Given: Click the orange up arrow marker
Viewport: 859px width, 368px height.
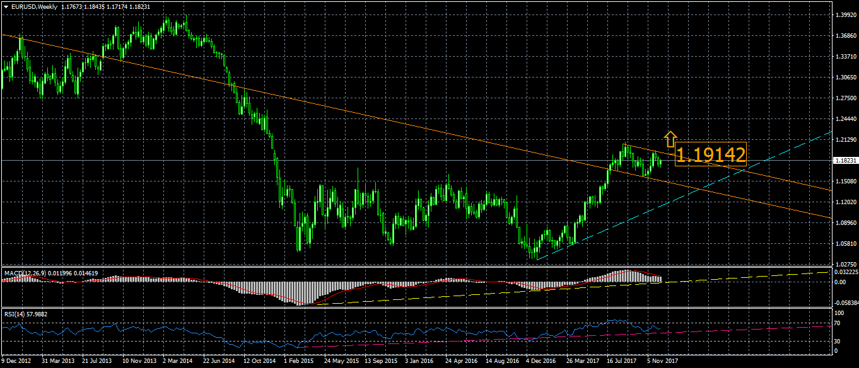Looking at the screenshot, I should click(x=670, y=139).
